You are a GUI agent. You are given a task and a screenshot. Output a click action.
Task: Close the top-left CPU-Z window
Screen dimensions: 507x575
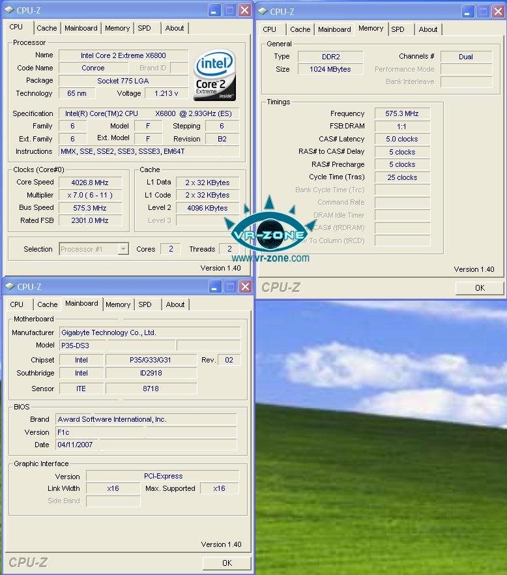(244, 10)
